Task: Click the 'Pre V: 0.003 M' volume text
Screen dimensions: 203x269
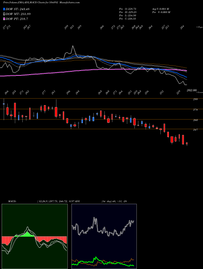Action: click(161, 12)
